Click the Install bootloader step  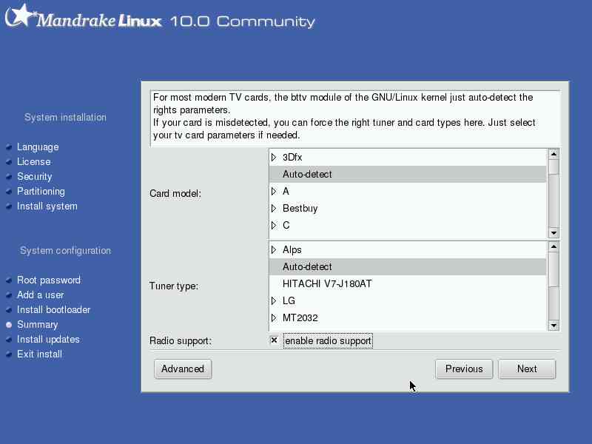click(53, 309)
